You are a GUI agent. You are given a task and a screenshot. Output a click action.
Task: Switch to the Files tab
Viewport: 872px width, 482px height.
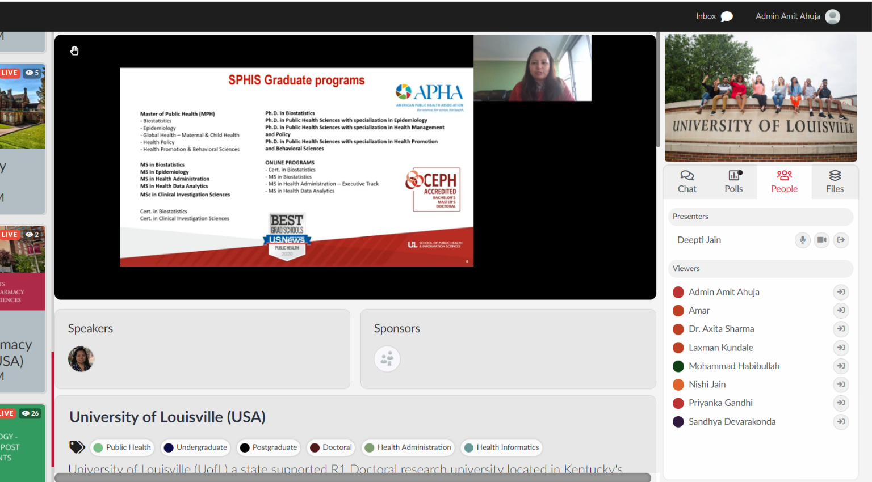835,181
